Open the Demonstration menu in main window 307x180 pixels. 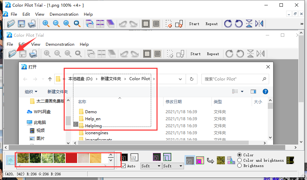click(x=64, y=14)
